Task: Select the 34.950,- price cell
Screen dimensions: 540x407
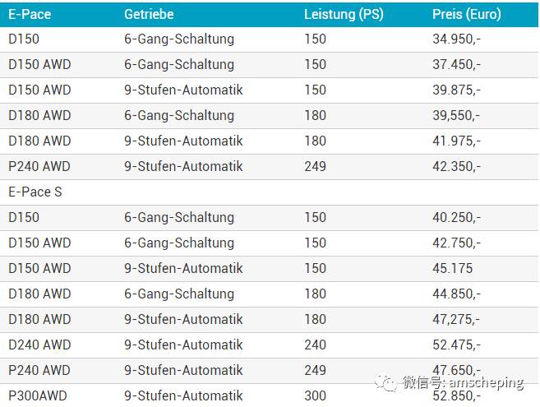Action: tap(456, 39)
